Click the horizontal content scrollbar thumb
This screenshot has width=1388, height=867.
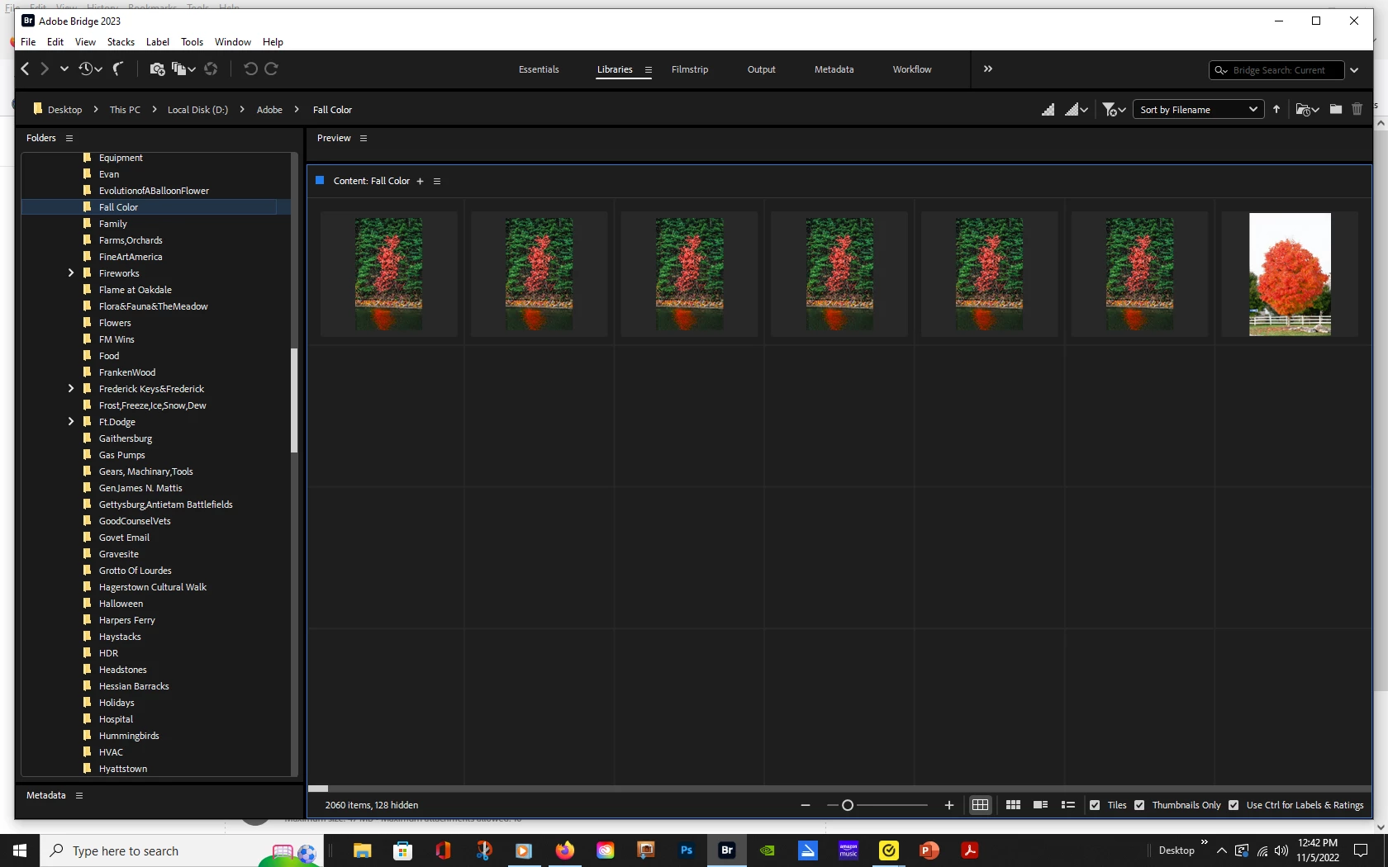point(318,789)
